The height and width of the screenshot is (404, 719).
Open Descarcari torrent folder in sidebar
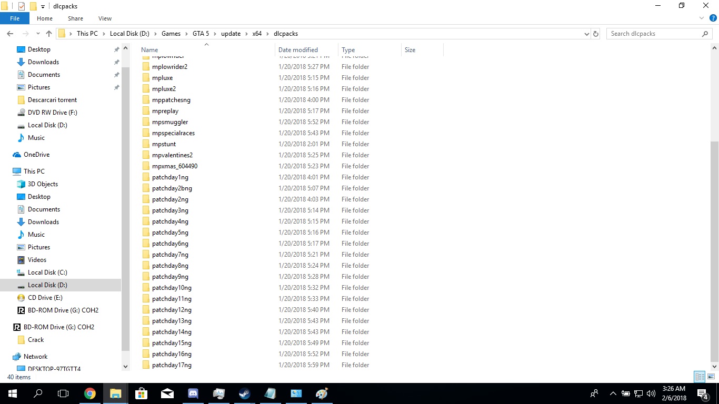[x=52, y=100]
